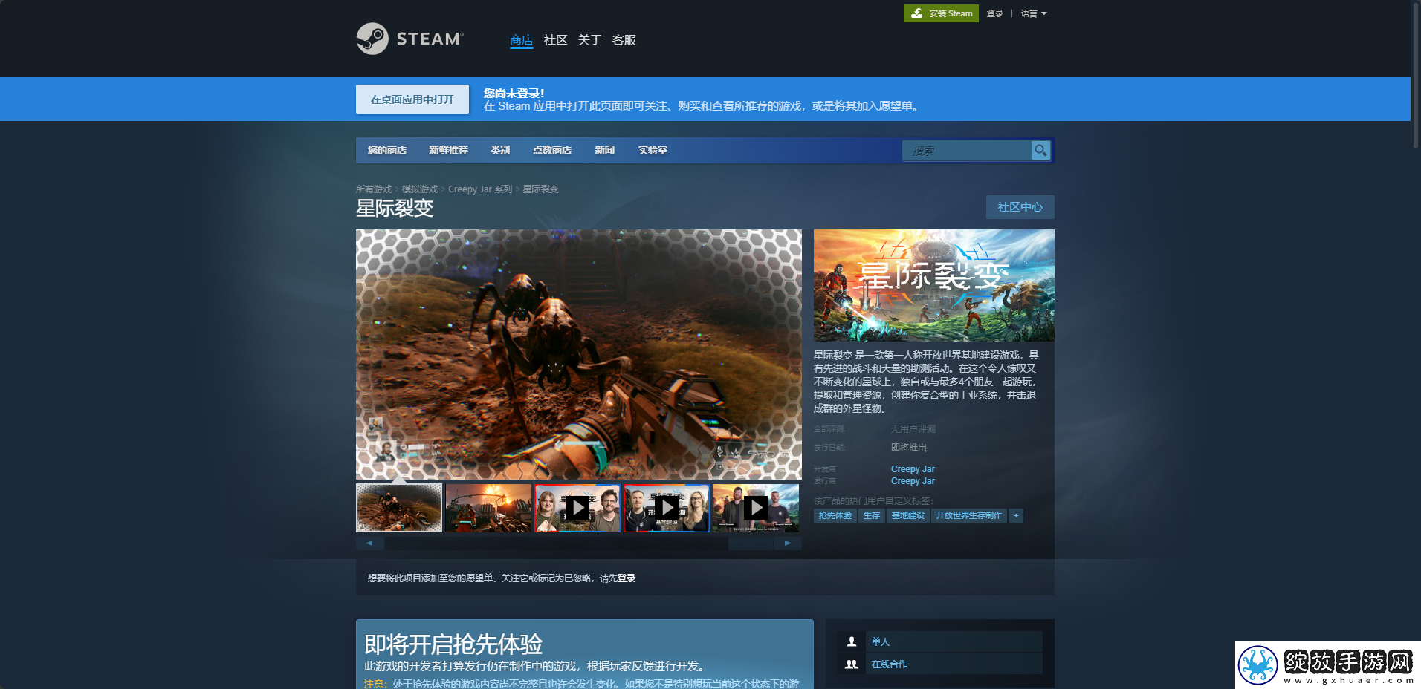This screenshot has width=1421, height=689.
Task: Click the online co-op two-person icon
Action: pos(852,664)
